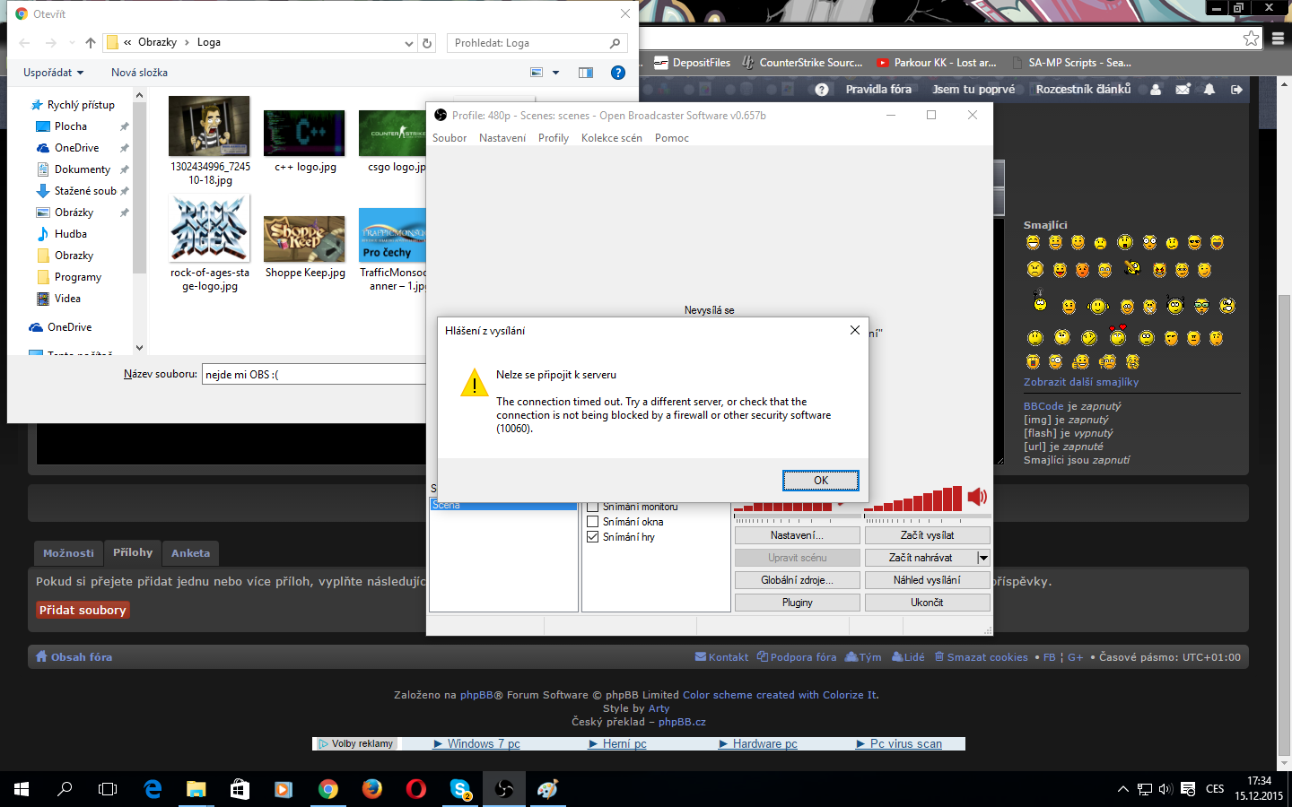Select Videa in the navigation pane
This screenshot has height=807, width=1292.
pos(67,299)
